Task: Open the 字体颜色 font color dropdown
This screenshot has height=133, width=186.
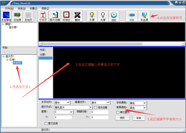Action: pyautogui.click(x=145, y=103)
